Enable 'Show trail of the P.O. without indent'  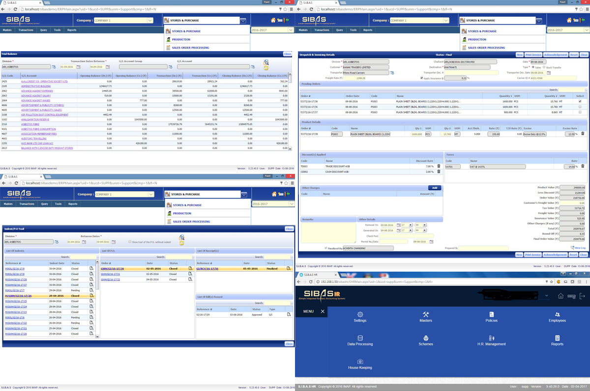130,242
